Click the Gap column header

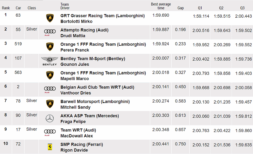[x=181, y=8]
